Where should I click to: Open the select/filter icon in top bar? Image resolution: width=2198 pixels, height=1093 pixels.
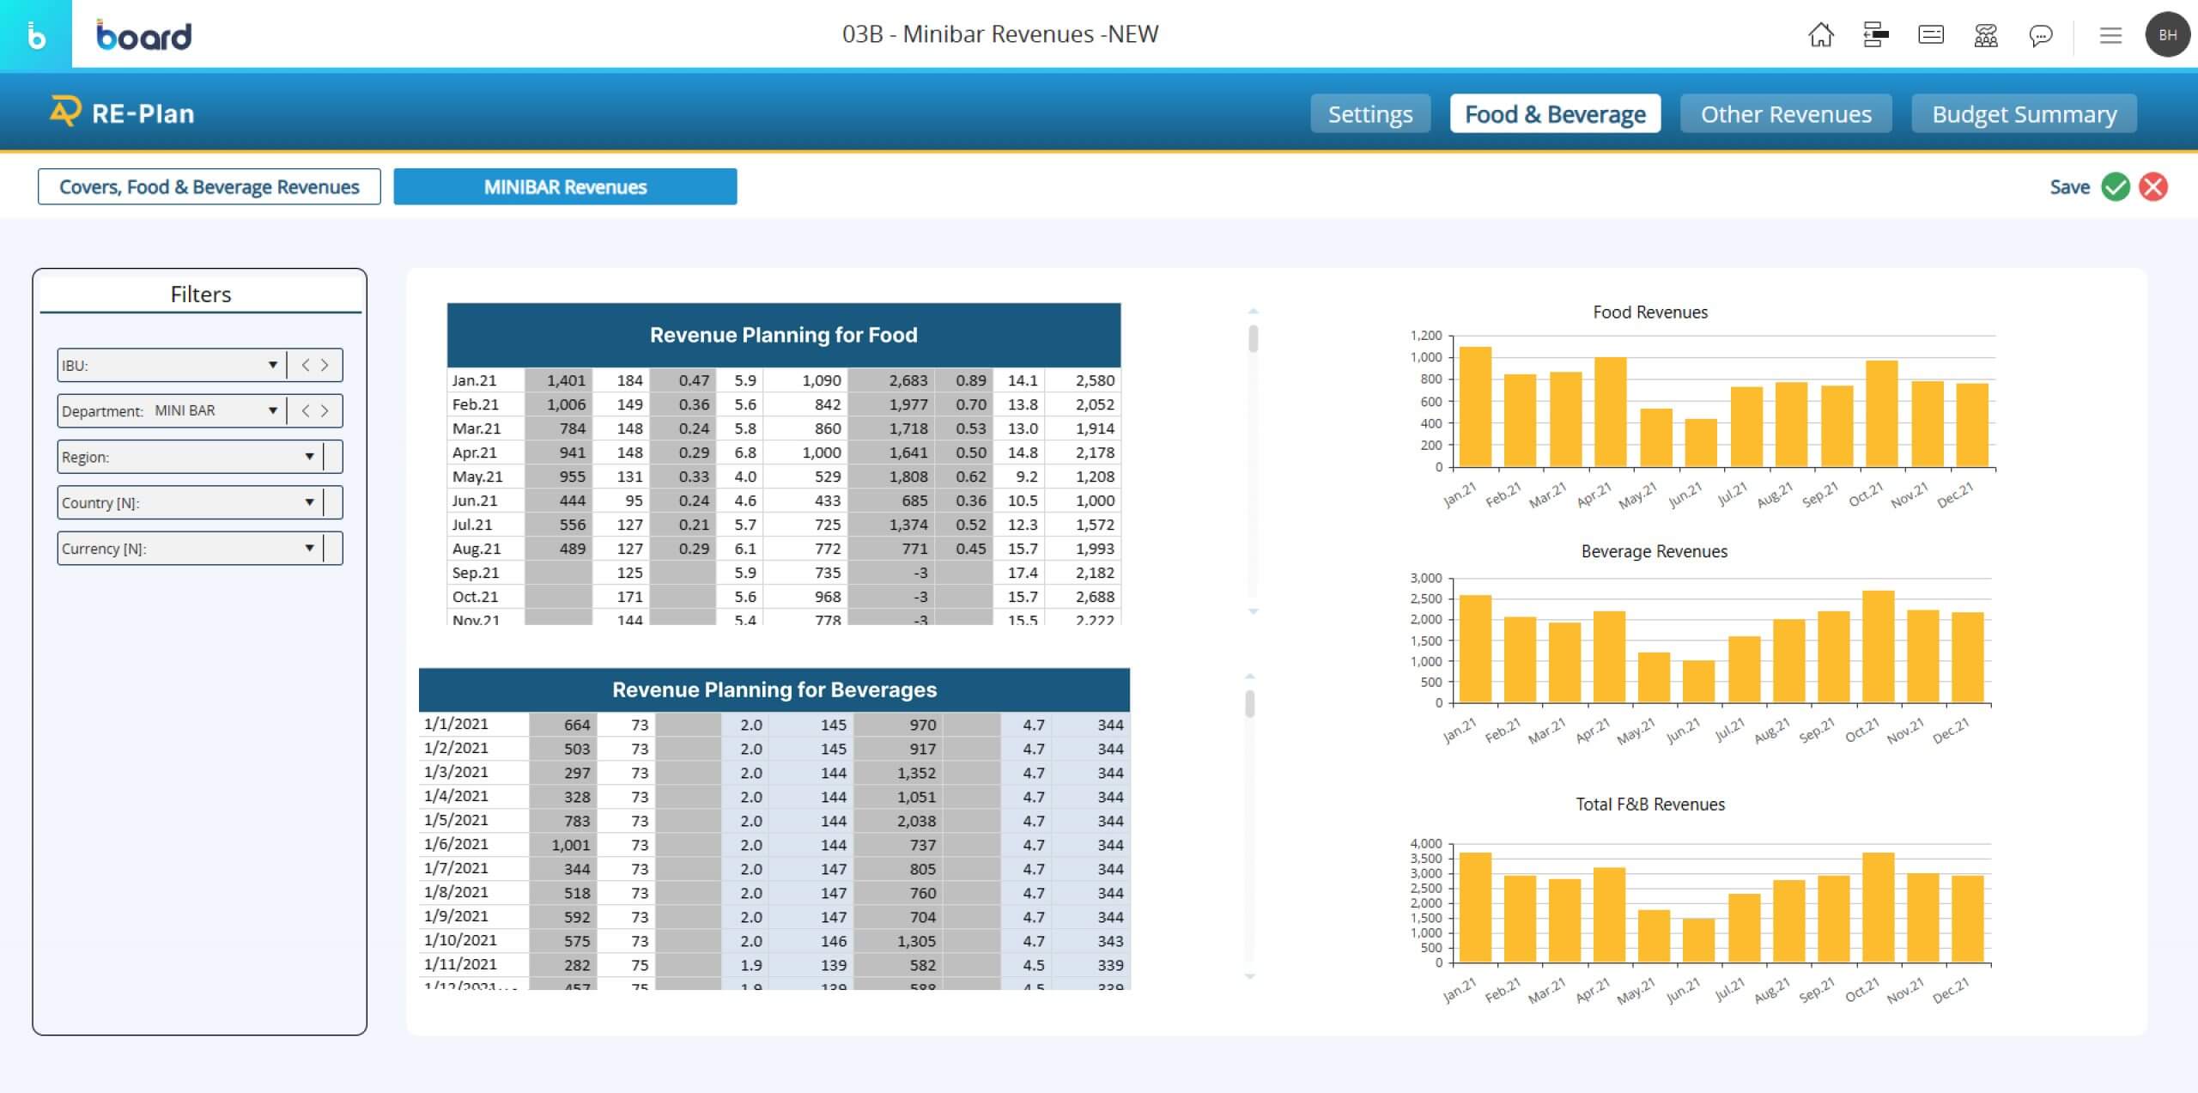tap(1875, 35)
